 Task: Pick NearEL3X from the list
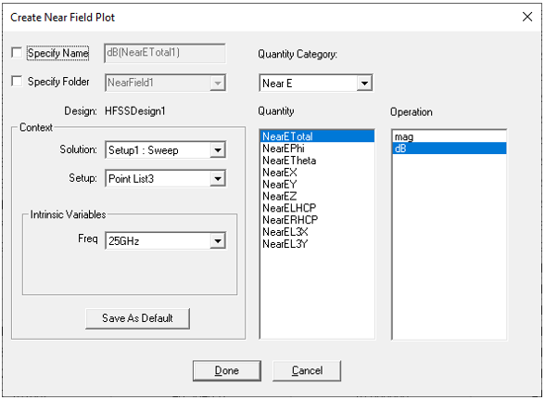point(317,232)
